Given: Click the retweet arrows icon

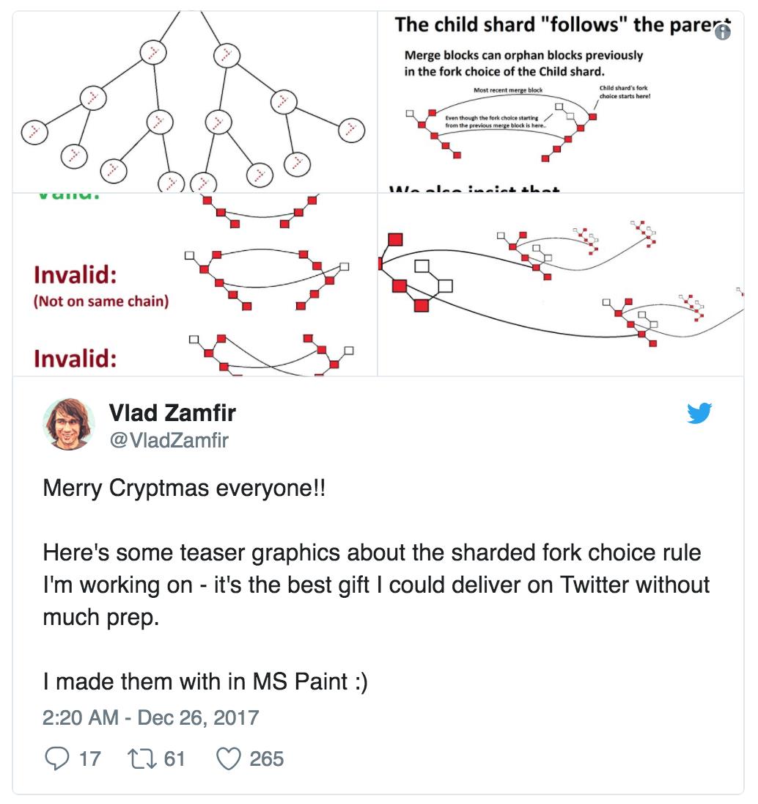Looking at the screenshot, I should click(142, 759).
